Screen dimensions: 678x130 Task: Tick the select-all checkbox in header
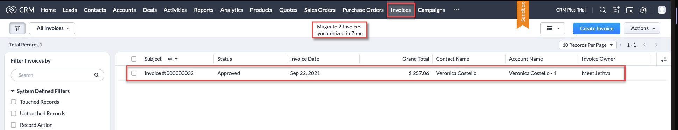coord(134,59)
